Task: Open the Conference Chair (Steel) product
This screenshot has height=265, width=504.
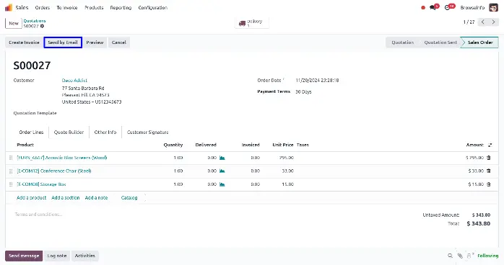Action: coord(54,171)
